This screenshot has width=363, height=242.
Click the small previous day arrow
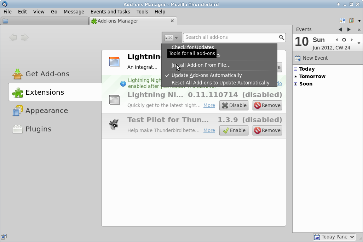pos(336,40)
